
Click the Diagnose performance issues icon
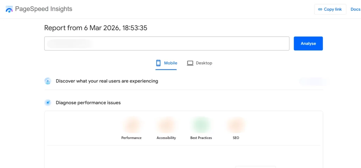tap(48, 103)
